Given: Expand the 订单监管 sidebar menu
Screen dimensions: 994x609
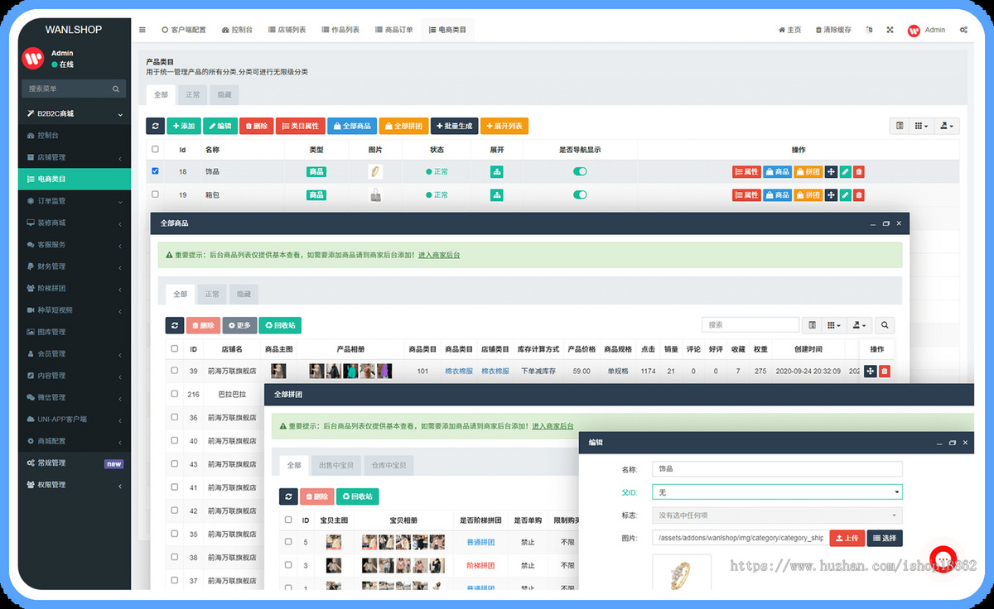Looking at the screenshot, I should pyautogui.click(x=75, y=201).
